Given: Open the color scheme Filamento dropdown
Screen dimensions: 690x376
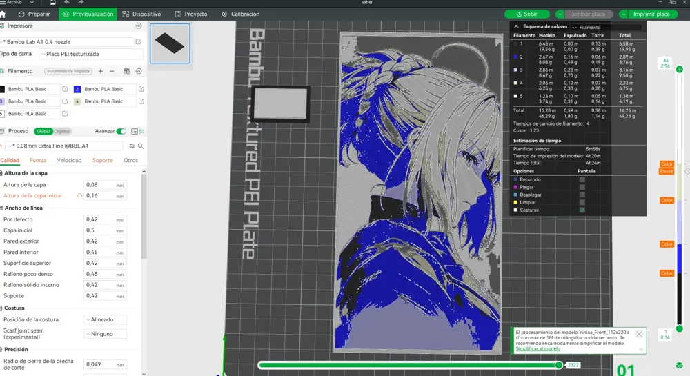Looking at the screenshot, I should click(606, 28).
